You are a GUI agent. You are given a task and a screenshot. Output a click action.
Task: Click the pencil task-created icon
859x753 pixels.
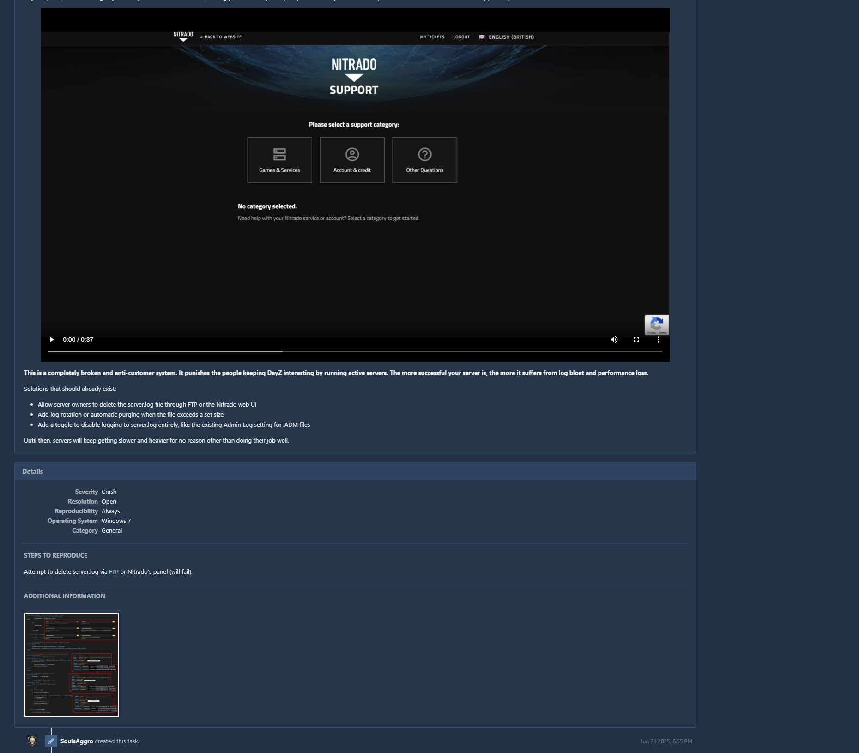pos(51,741)
